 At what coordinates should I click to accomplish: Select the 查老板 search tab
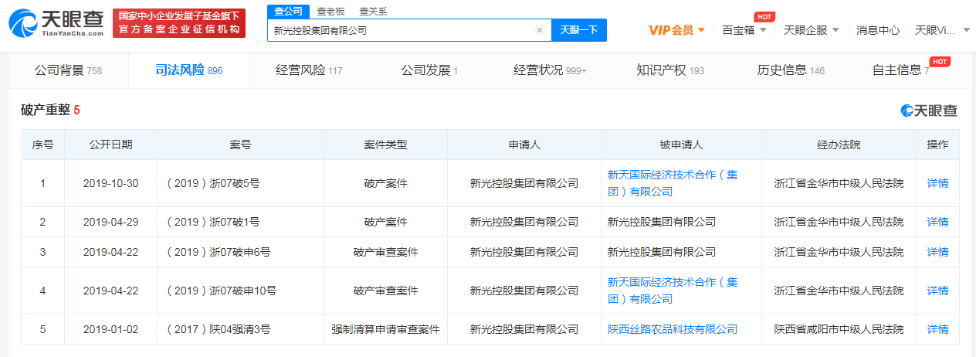331,11
